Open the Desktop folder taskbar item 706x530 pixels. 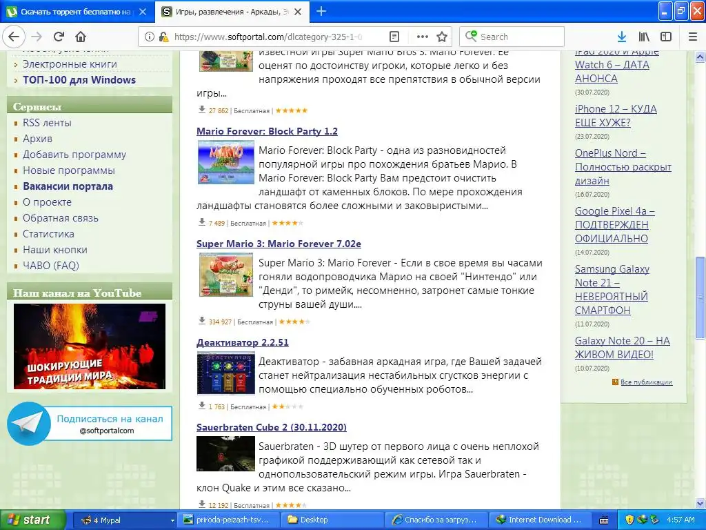point(334,520)
